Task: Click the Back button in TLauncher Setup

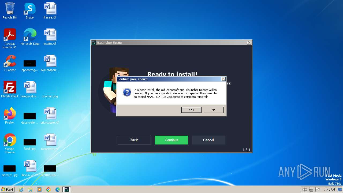Action: coord(134,140)
